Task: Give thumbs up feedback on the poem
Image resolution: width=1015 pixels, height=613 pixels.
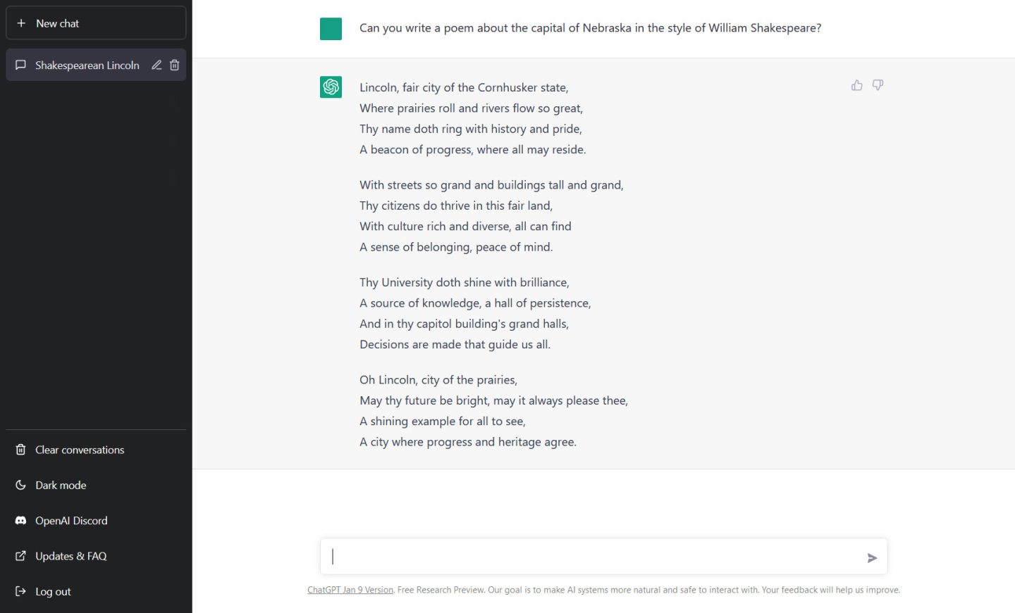Action: click(x=856, y=84)
